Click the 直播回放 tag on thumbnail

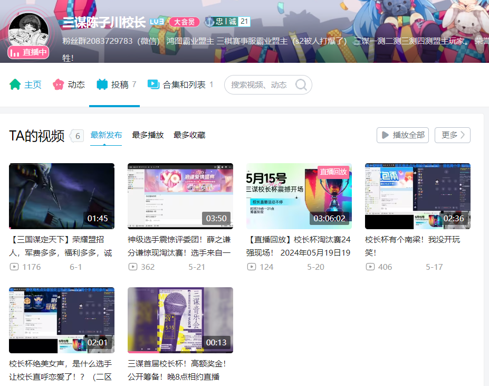pyautogui.click(x=333, y=172)
